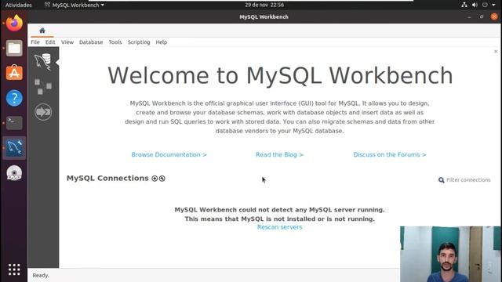
Task: Restore the MySQL Workbench window size
Action: coord(482,17)
